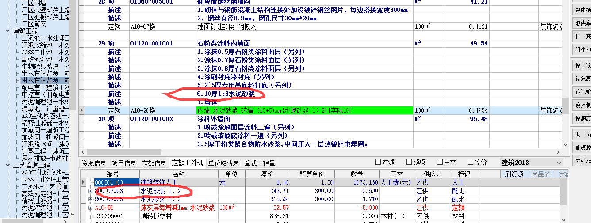This screenshot has height=223, width=591.
Task: Collapse the 工艺管道工程 tree node
Action: pyautogui.click(x=8, y=165)
